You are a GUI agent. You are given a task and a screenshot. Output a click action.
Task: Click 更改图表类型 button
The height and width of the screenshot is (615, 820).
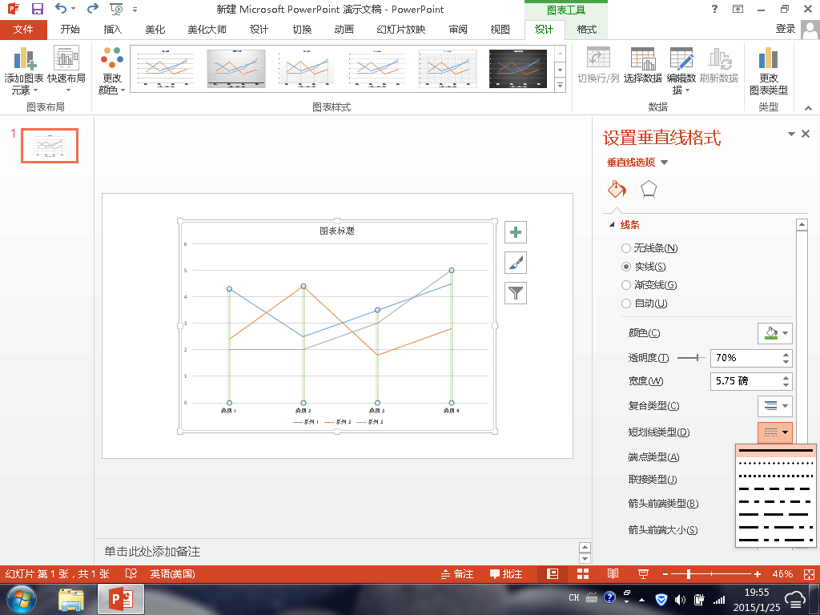point(768,71)
